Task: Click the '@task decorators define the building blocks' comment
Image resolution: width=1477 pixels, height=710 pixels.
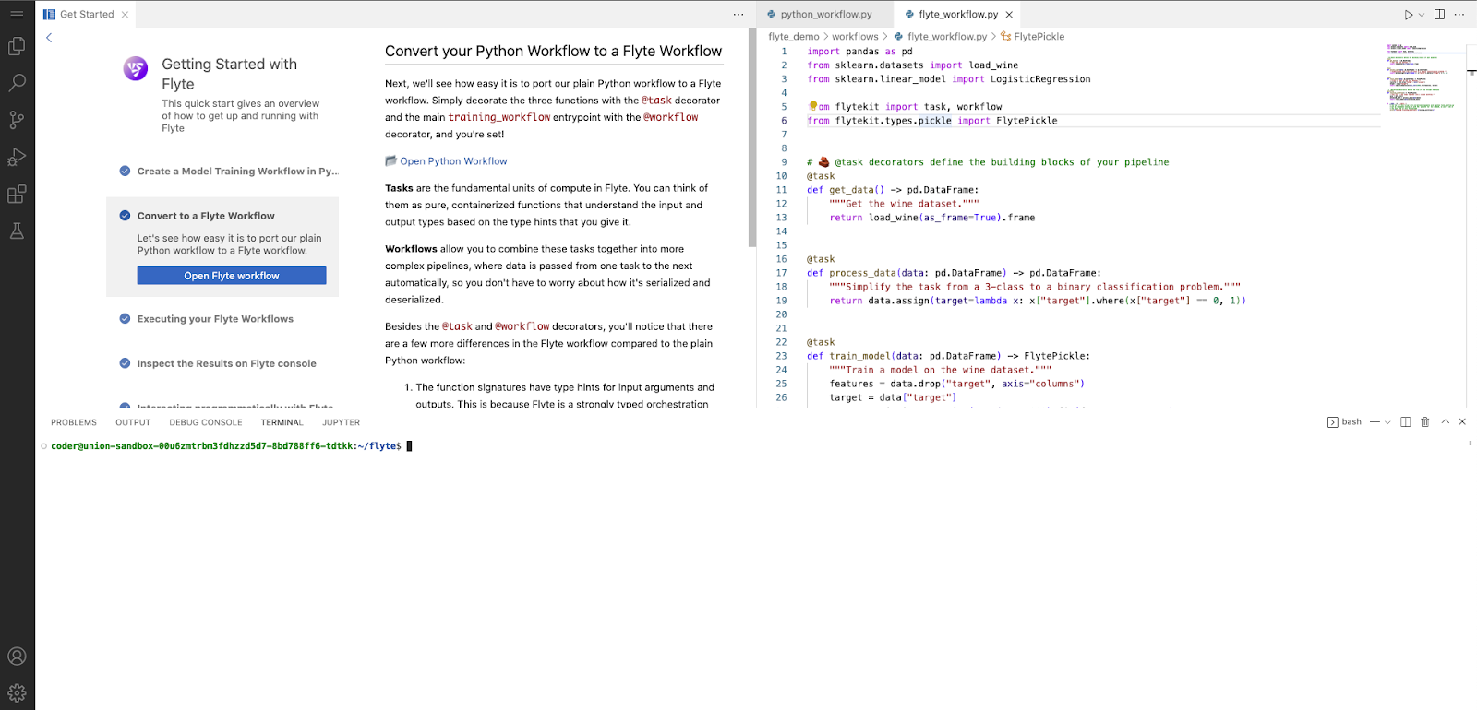Action: (x=988, y=162)
